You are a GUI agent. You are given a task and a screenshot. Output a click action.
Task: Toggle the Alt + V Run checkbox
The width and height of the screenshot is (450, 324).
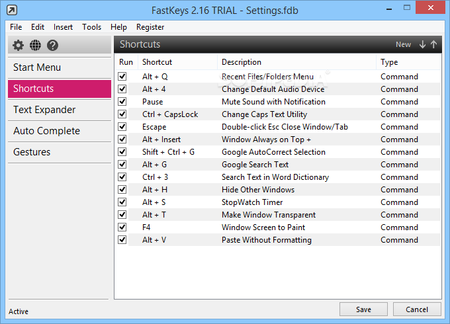(122, 240)
